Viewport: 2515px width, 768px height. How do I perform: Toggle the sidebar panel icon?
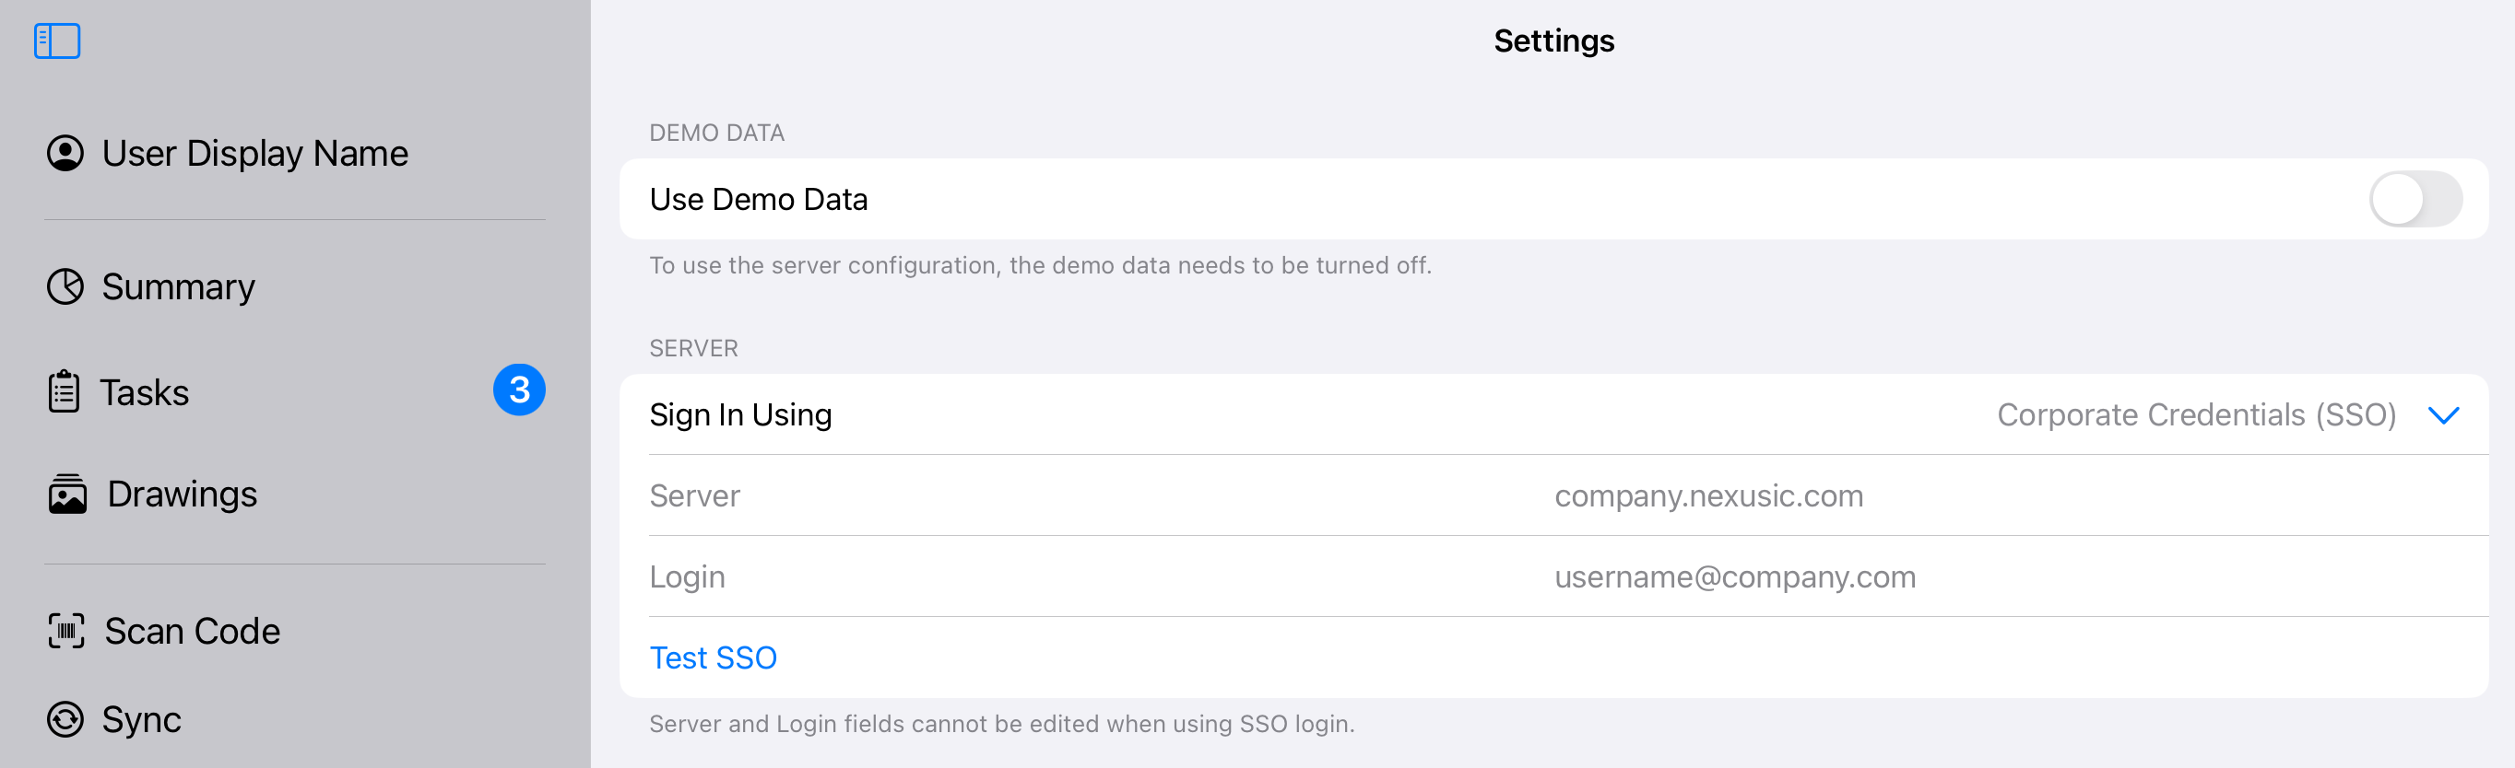[x=56, y=41]
